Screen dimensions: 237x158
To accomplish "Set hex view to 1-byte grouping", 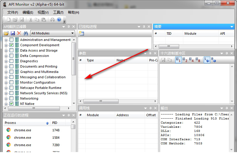I will pos(179,60).
